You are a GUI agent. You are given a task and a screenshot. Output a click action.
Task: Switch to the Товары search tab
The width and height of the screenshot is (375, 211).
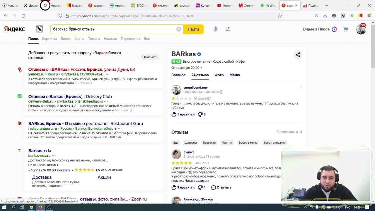coord(94,39)
